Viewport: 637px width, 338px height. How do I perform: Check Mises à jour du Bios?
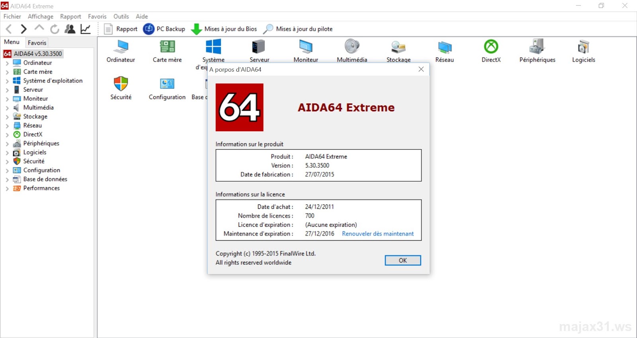pyautogui.click(x=224, y=29)
